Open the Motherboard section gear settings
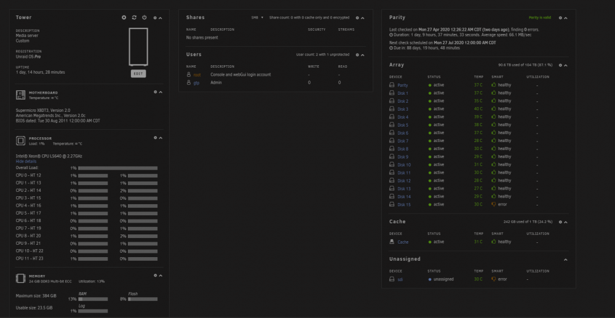The image size is (615, 318). tap(156, 92)
